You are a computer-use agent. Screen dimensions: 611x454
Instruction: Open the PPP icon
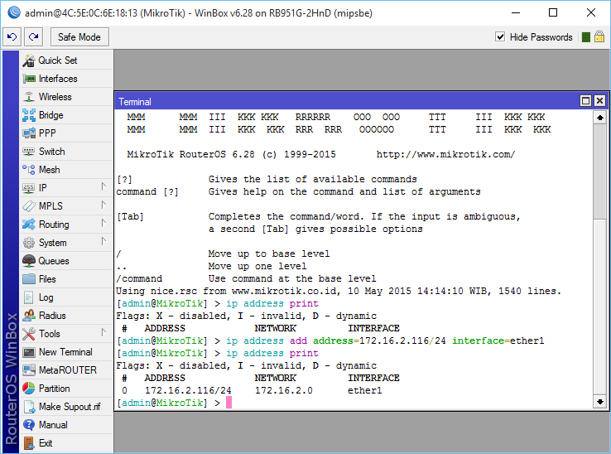tap(29, 133)
